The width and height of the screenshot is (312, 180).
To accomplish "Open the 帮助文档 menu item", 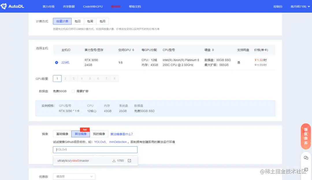I will pos(135,6).
